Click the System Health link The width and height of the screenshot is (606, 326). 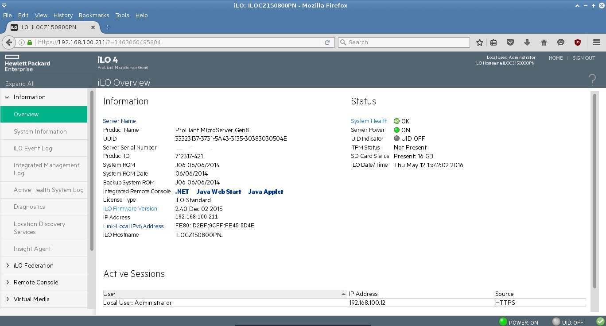369,121
